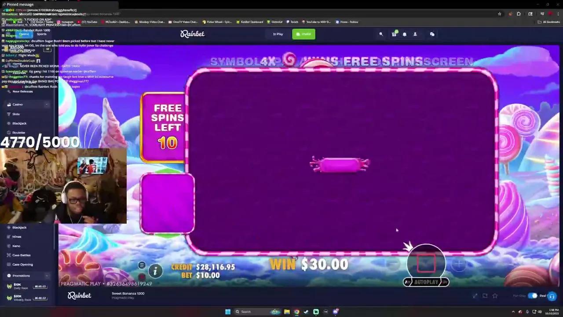Open the All Bookmarks folder
The image size is (563, 317).
point(549,22)
